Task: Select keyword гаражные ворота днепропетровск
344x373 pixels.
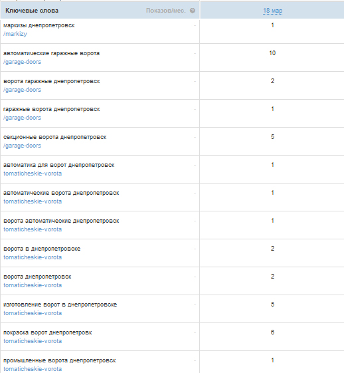Action: [x=52, y=109]
